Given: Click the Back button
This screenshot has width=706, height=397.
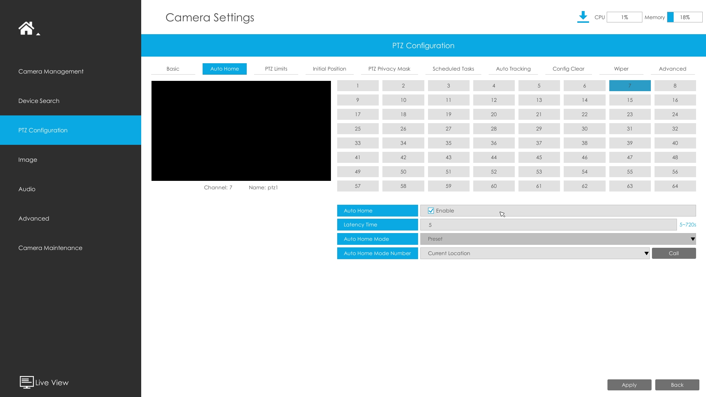Looking at the screenshot, I should tap(677, 385).
